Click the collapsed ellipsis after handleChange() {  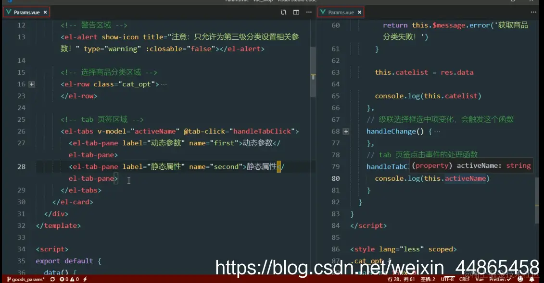point(437,132)
